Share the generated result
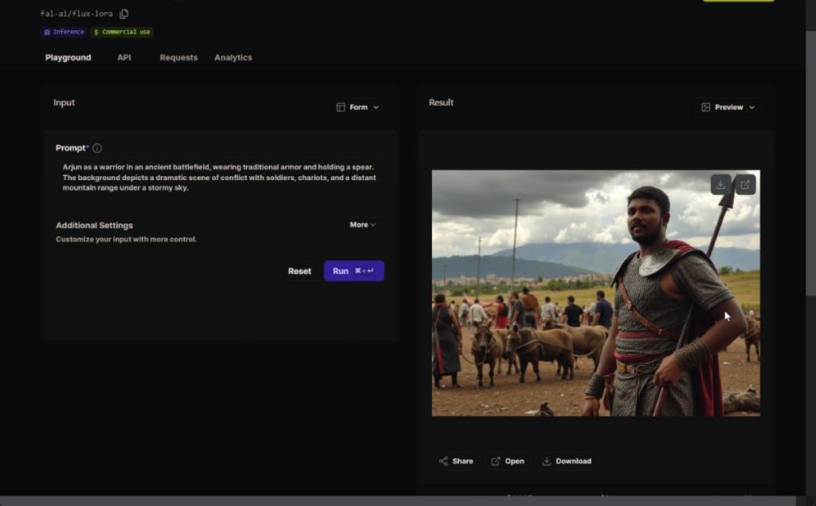Viewport: 816px width, 506px height. (456, 461)
